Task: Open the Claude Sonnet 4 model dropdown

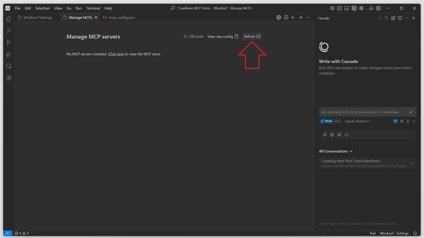Action: tap(358, 121)
